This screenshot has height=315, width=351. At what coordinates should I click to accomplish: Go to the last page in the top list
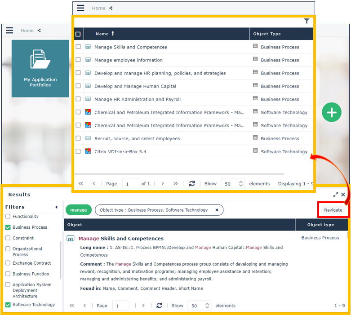pos(176,184)
